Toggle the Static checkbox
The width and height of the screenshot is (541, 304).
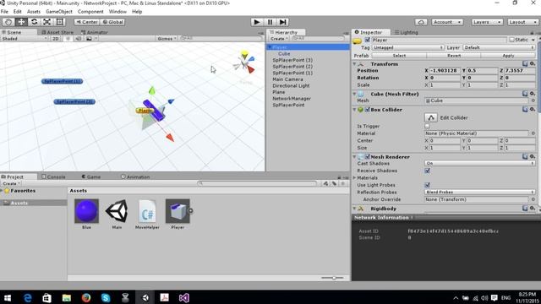click(512, 40)
